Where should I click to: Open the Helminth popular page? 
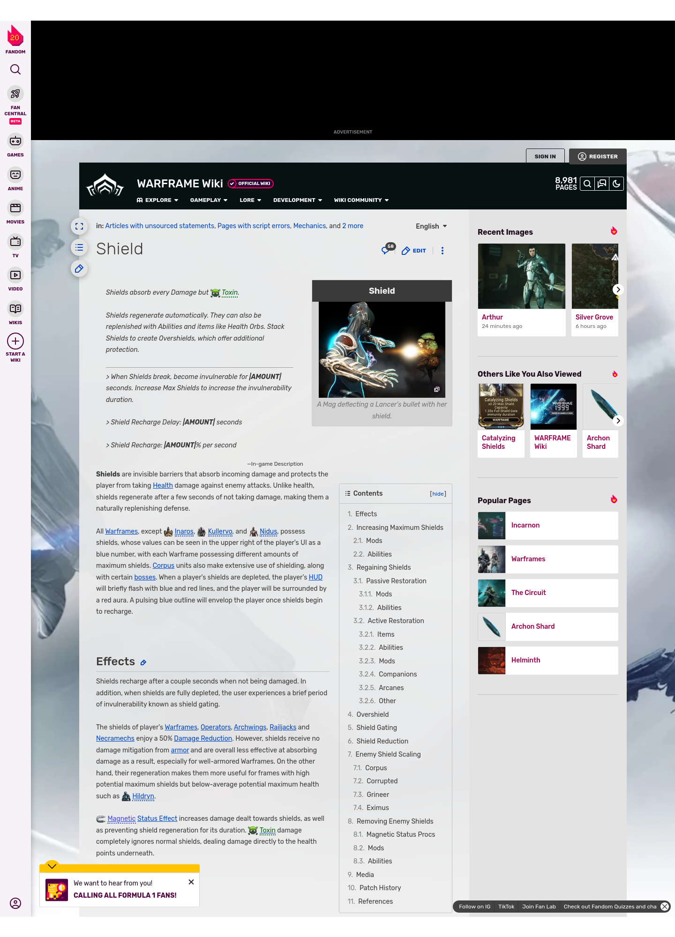coord(548,661)
